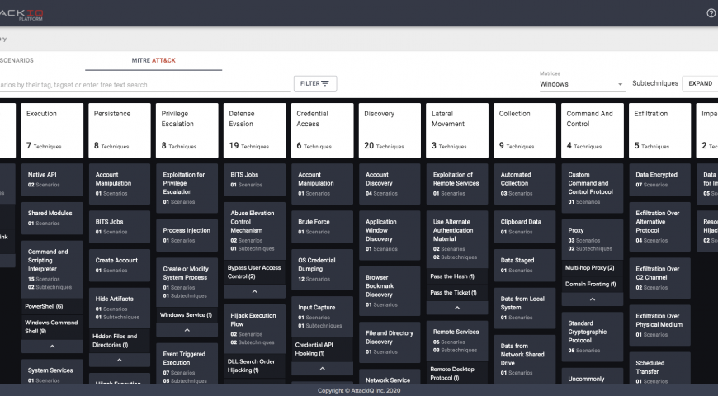
Task: Open BITS Jobs under Defense Evasion
Action: (x=254, y=180)
